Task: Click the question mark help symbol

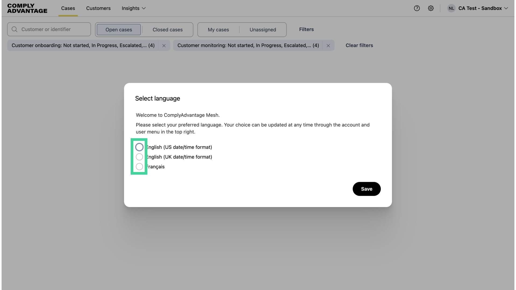Action: [417, 8]
